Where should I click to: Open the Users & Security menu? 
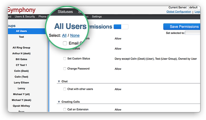pos(25,17)
